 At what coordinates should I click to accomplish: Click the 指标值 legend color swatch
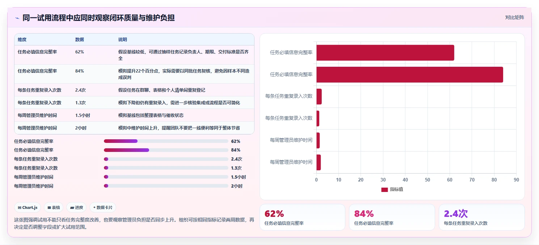[x=384, y=189]
